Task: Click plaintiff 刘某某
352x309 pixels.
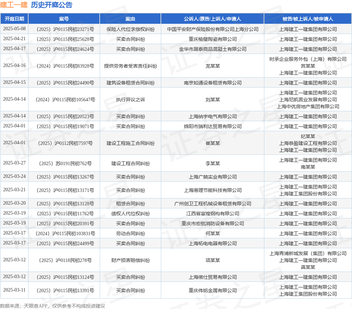Action: (212, 100)
